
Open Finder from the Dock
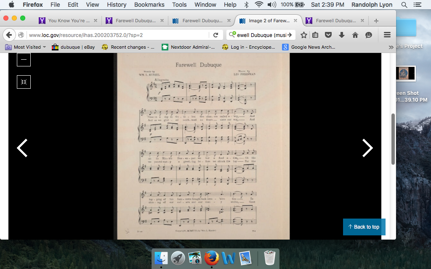pos(161,258)
